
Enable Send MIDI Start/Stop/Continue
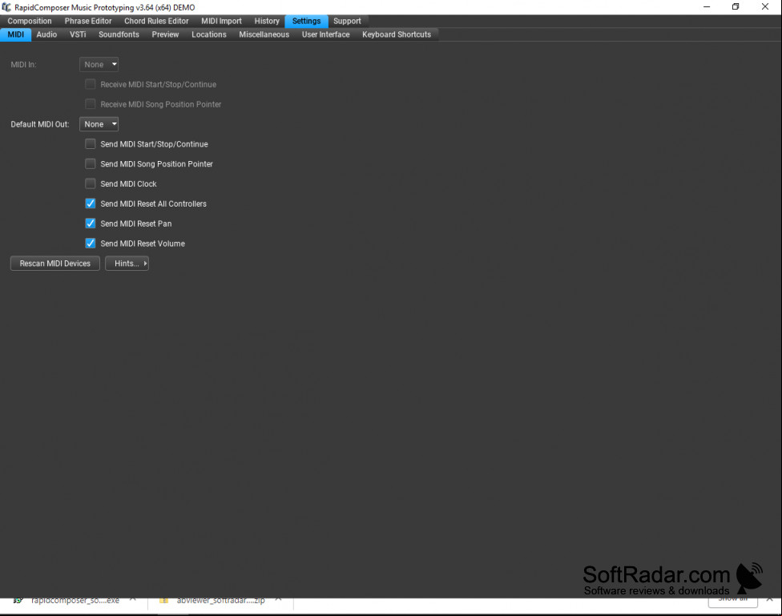click(91, 144)
